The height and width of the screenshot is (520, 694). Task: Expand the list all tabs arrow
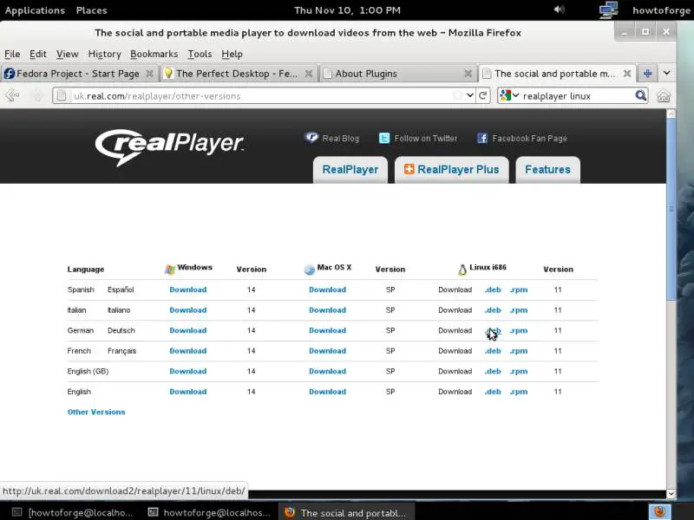(666, 74)
